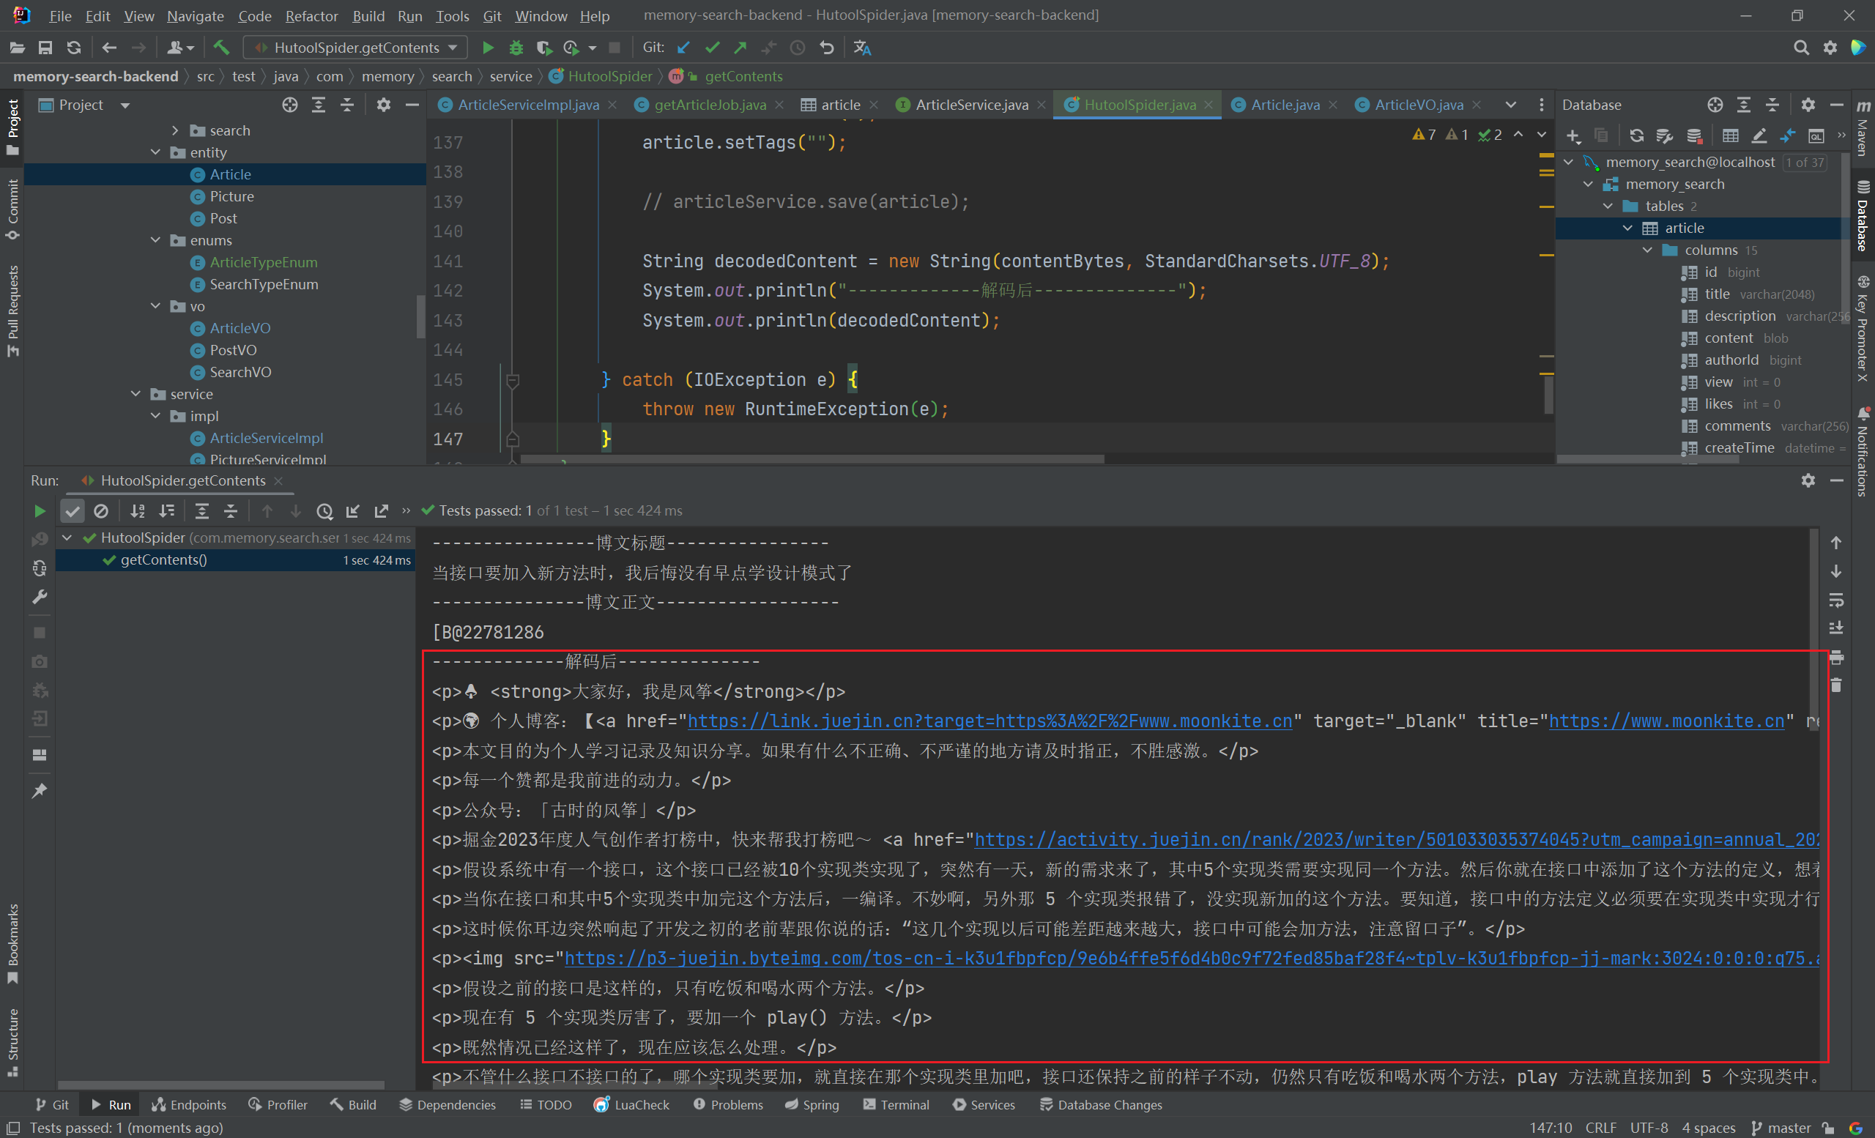Click Rerun failed tests icon
Viewport: 1875px width, 1138px height.
coord(40,539)
